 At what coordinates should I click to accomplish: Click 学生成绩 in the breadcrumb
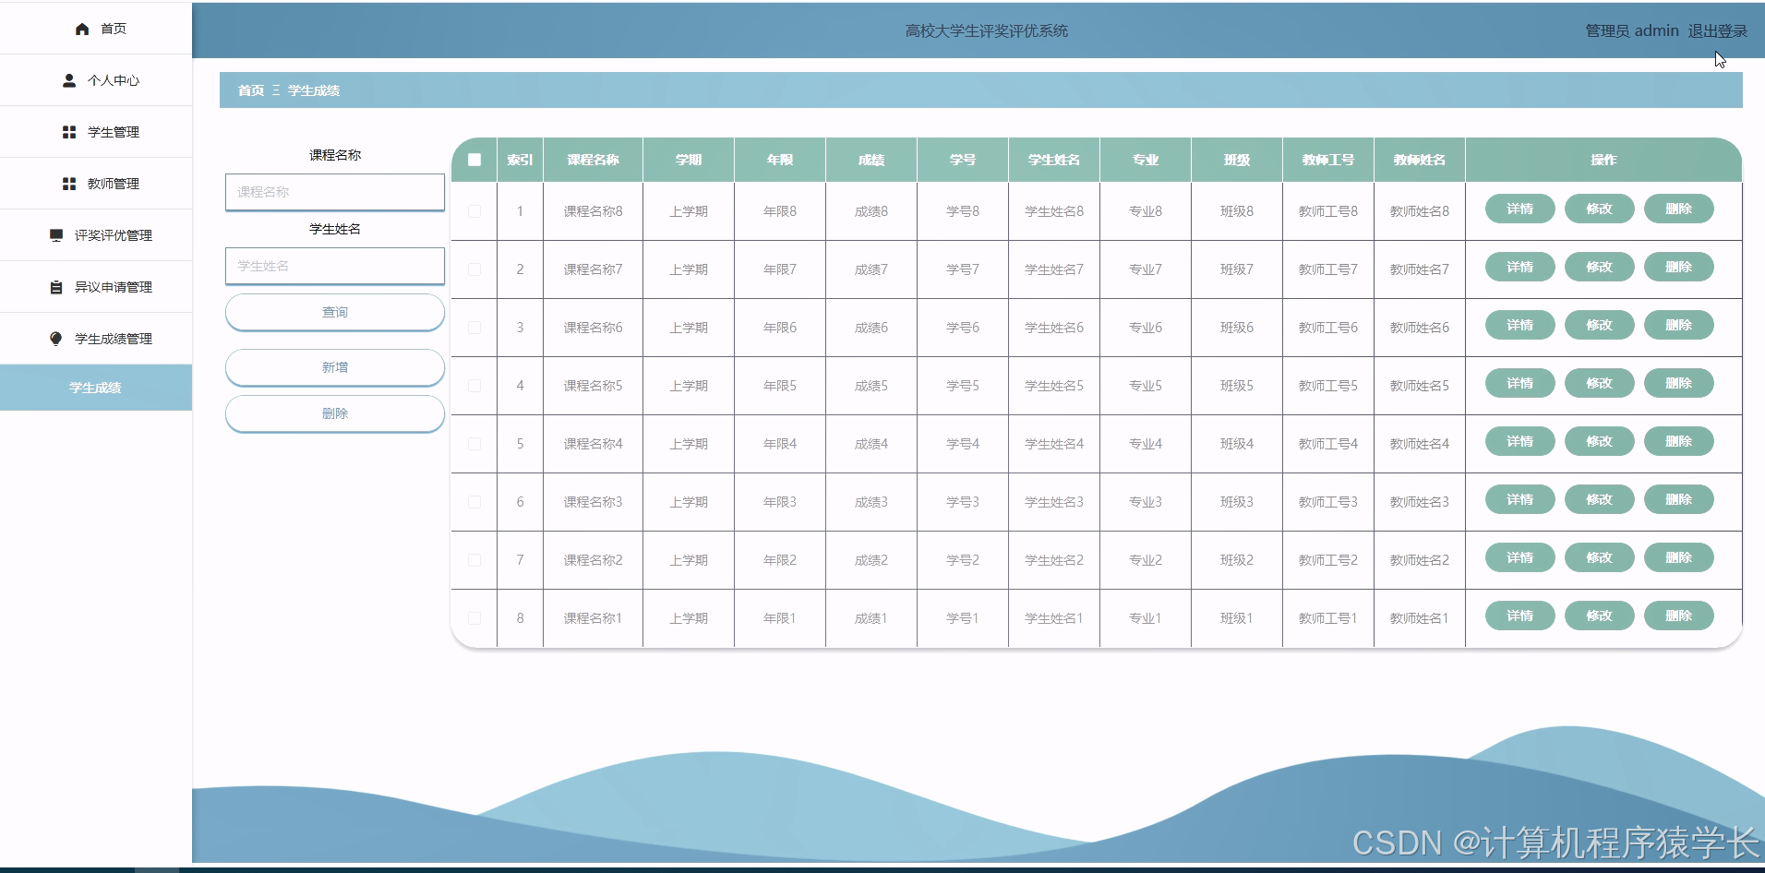pos(314,90)
